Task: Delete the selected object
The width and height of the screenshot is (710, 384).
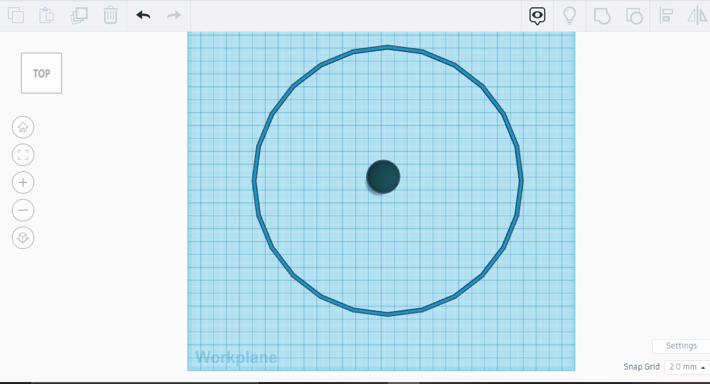Action: (110, 15)
